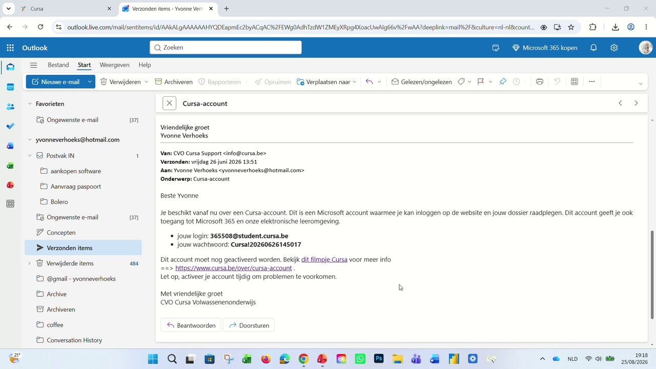This screenshot has width=656, height=369.
Task: Select the Start ribbon tab
Action: coord(84,65)
